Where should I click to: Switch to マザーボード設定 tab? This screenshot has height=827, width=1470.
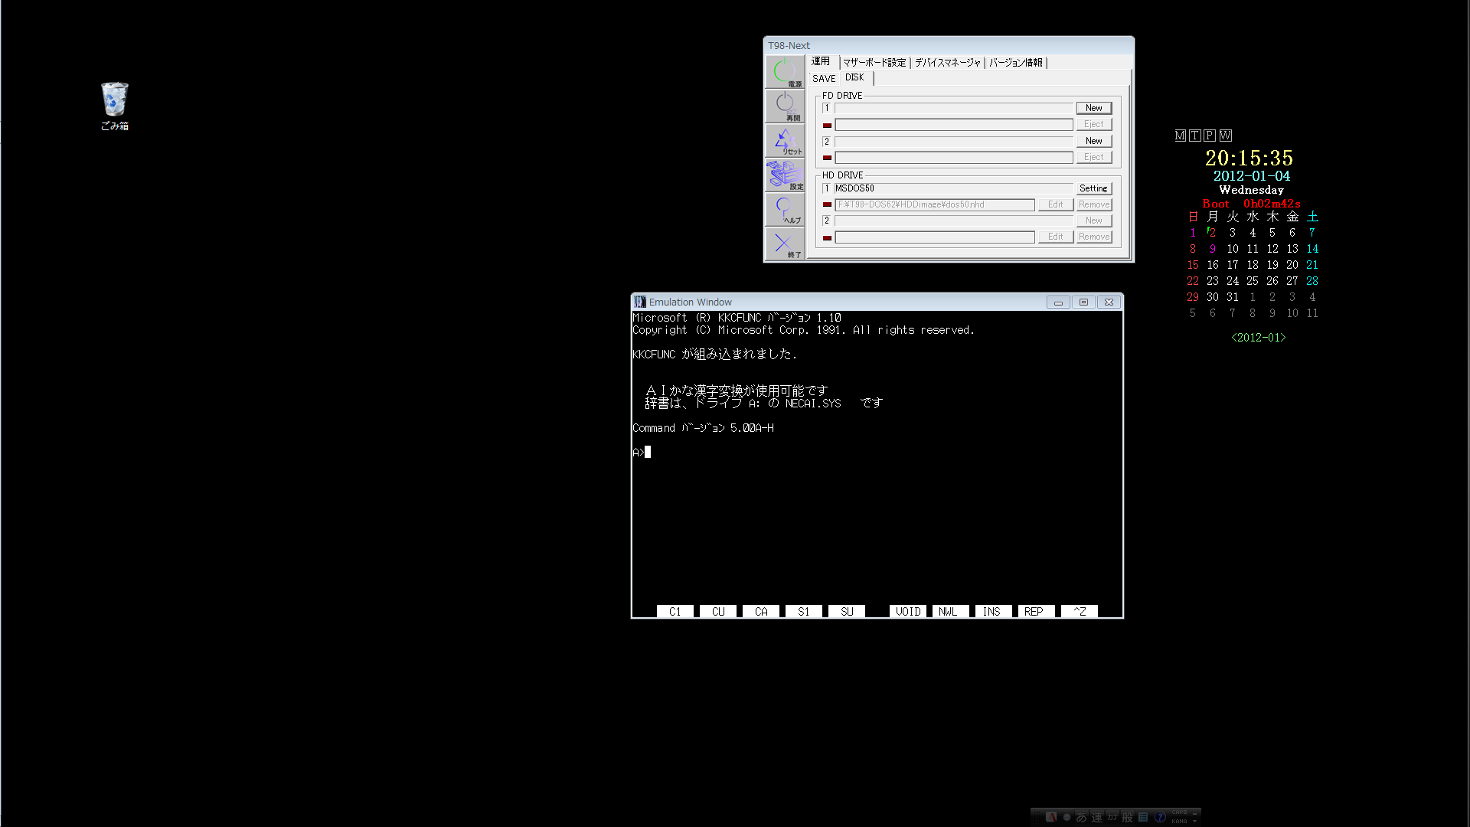(874, 63)
